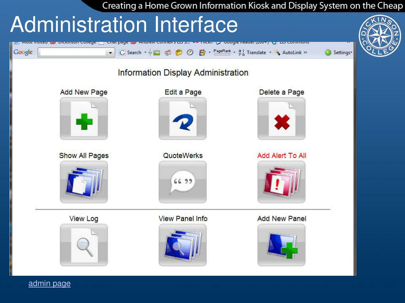Click the Google toolbar Search button
The width and height of the screenshot is (405, 303).
pyautogui.click(x=130, y=53)
